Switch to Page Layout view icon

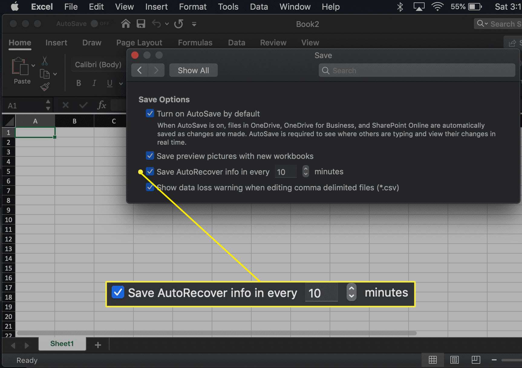[x=454, y=360]
